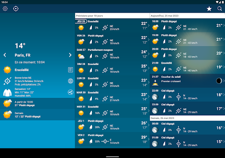Click 'Prévisions pour 10 jours' header
The height and width of the screenshot is (158, 225).
(x=89, y=16)
